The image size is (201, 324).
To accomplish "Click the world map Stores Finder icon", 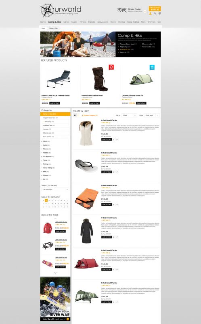I will 121,10.
